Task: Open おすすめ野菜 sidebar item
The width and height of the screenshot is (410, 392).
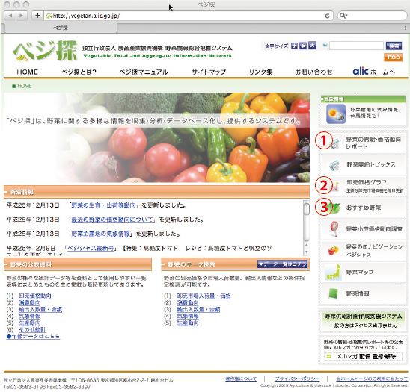Action: click(x=362, y=208)
